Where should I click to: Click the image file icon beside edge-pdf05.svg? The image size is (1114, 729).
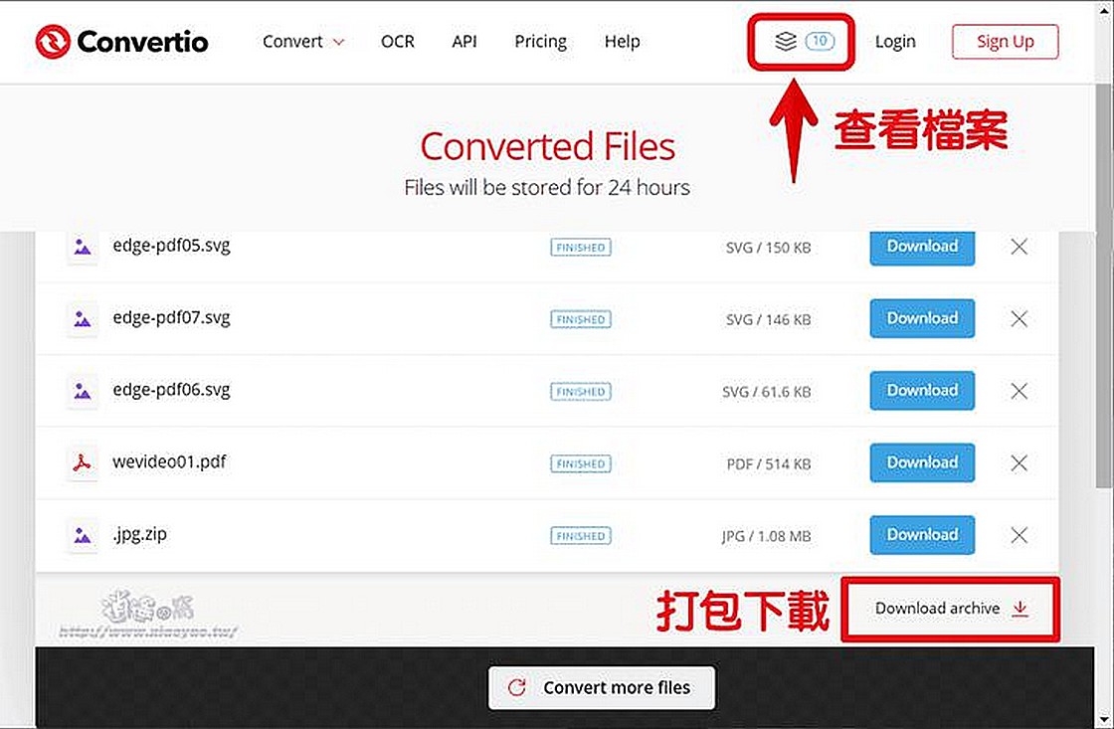coord(83,248)
